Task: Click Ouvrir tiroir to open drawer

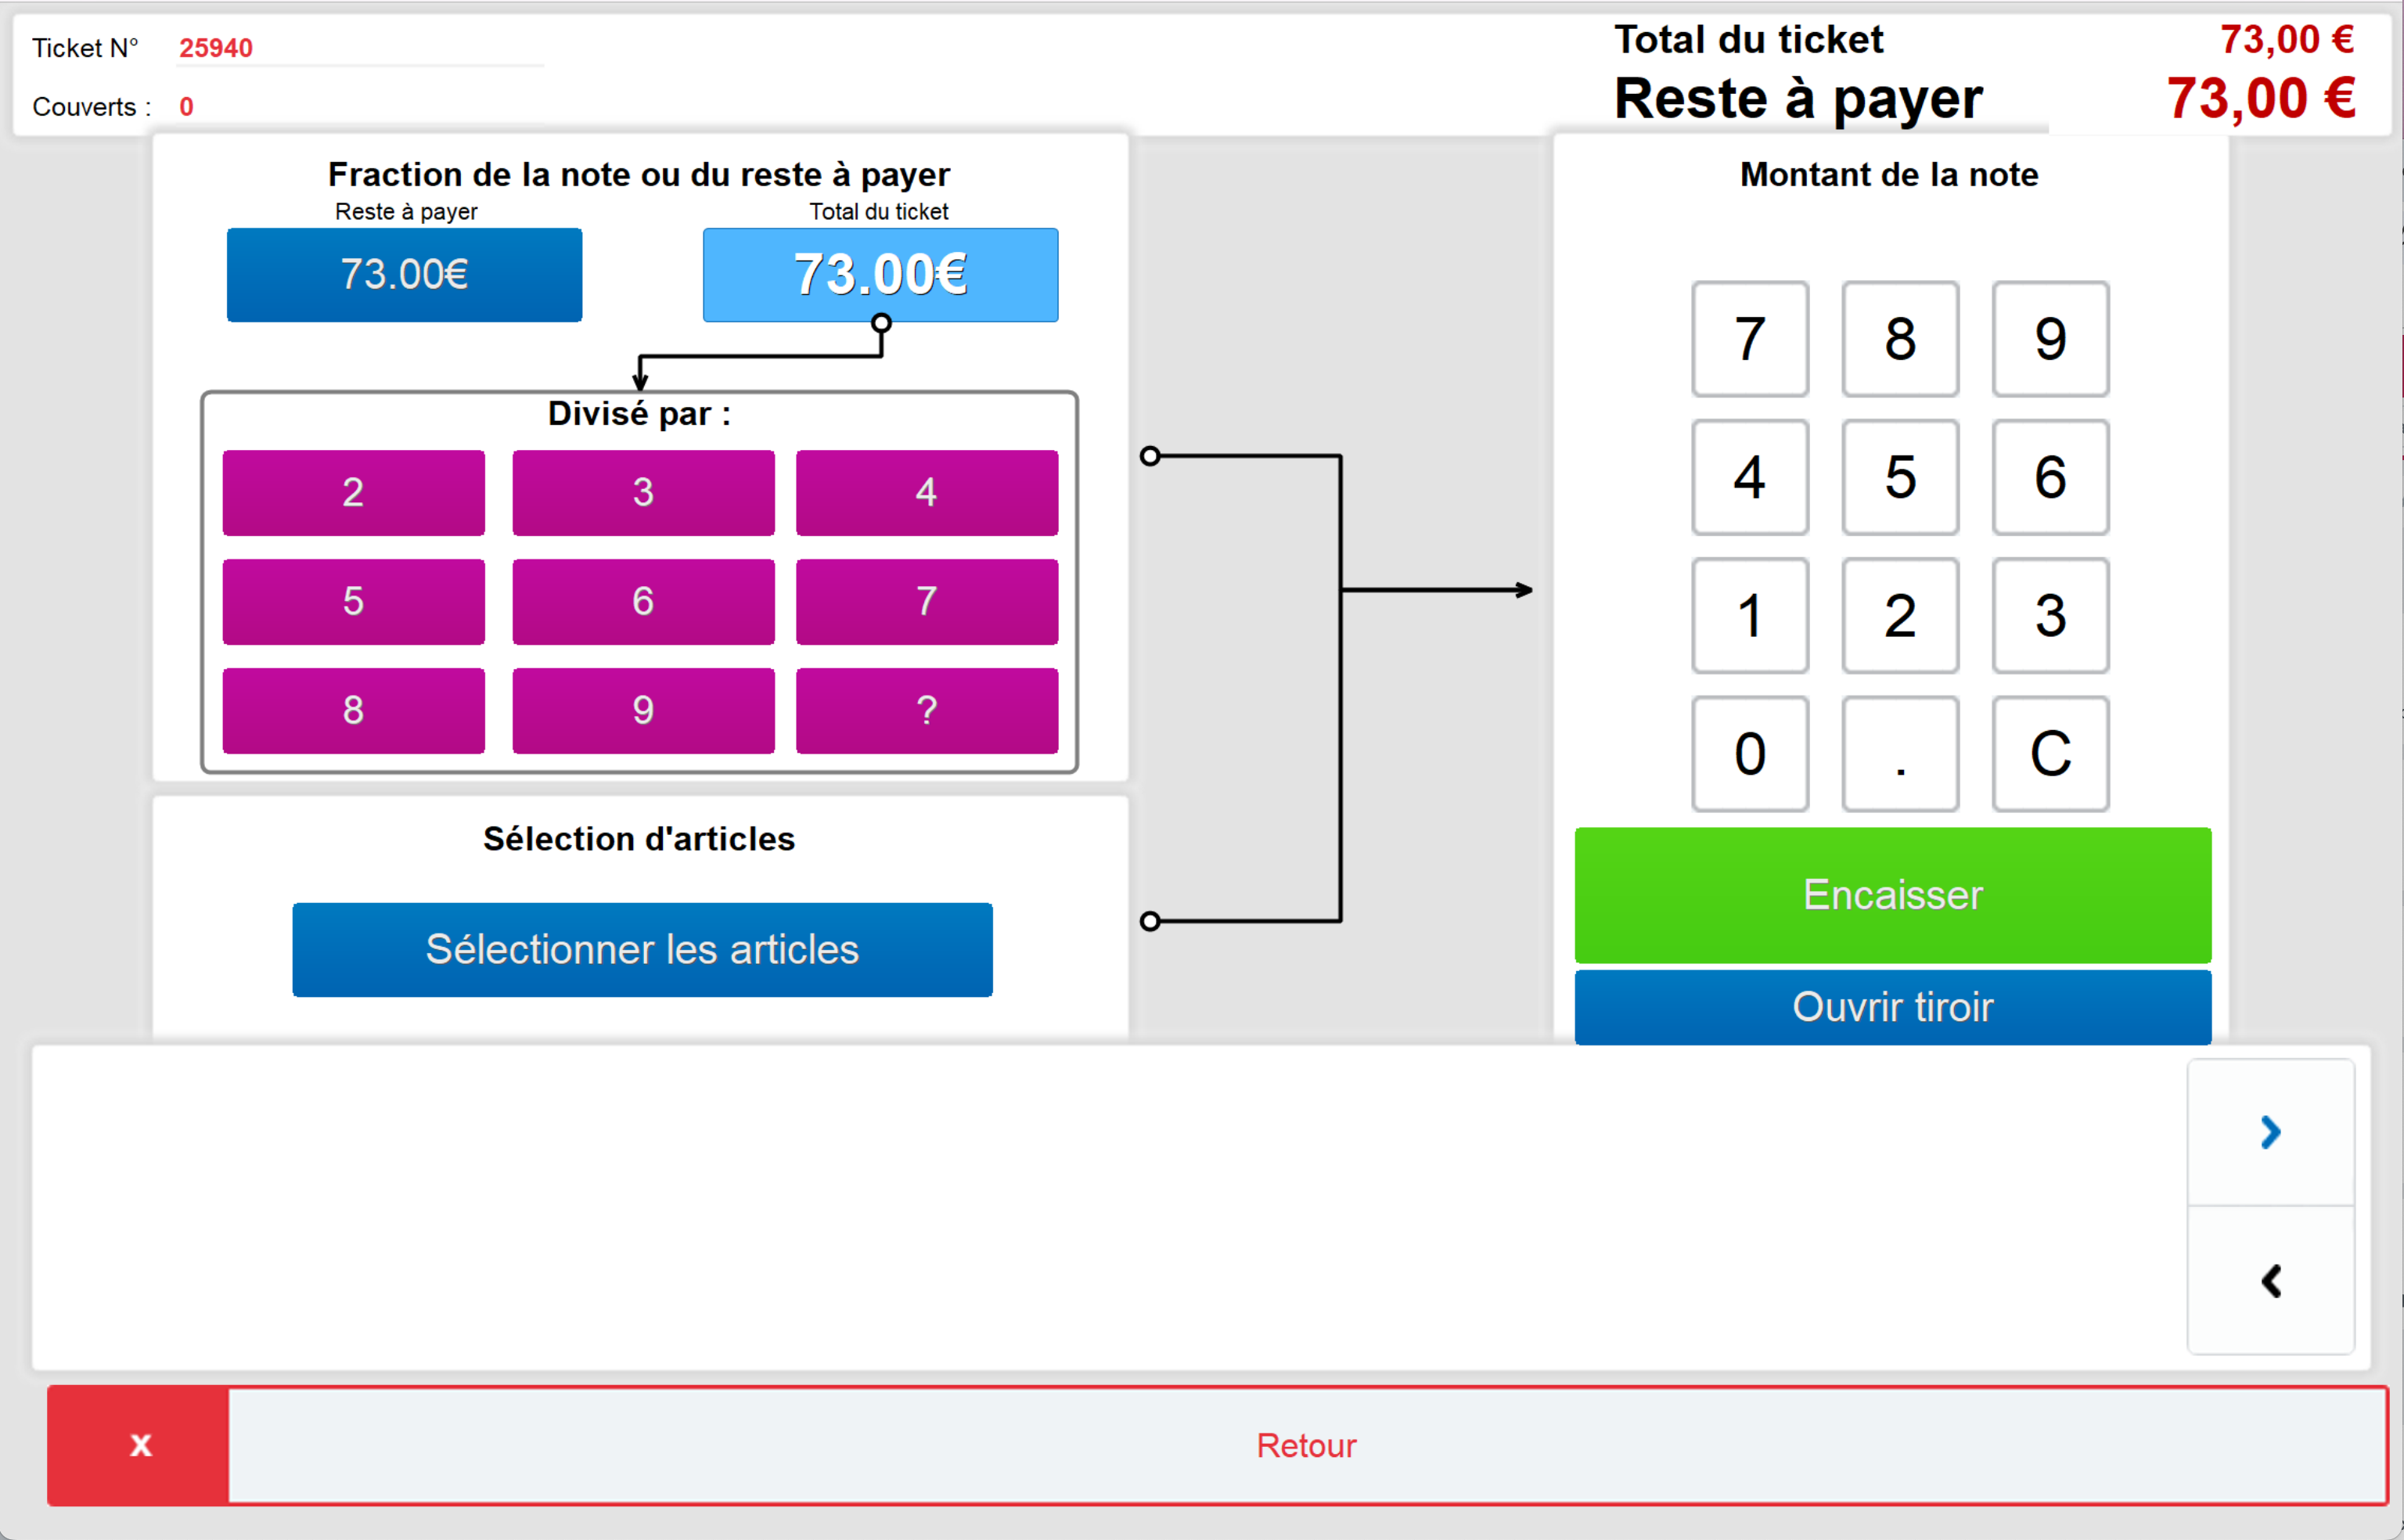Action: click(x=1892, y=1007)
